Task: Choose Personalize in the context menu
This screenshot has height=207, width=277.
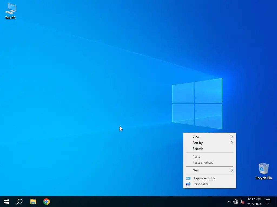Action: (210, 184)
